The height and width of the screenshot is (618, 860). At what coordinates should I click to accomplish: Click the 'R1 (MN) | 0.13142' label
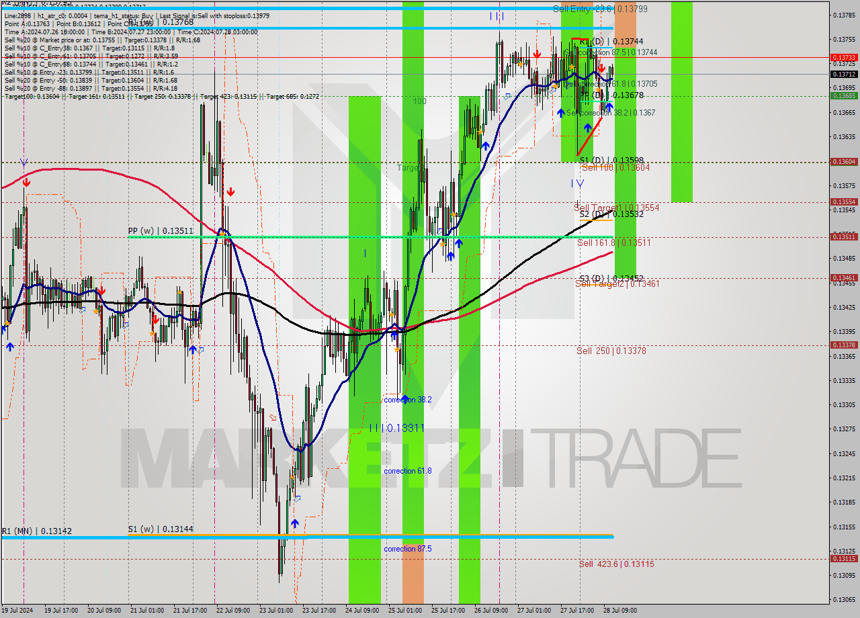pyautogui.click(x=36, y=531)
